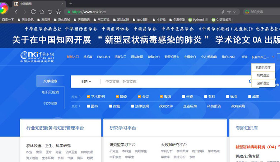Click the browser back arrow

click(x=17, y=12)
